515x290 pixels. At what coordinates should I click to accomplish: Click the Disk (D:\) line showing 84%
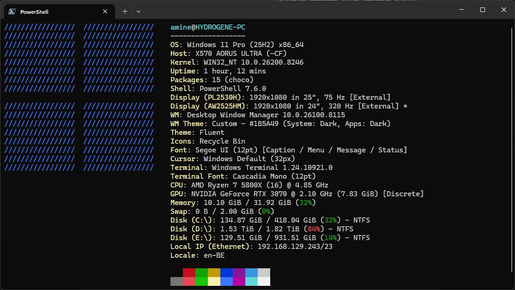click(x=262, y=229)
